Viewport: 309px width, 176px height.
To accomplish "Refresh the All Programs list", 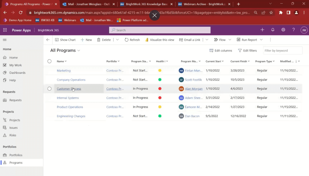I will 132,39.
